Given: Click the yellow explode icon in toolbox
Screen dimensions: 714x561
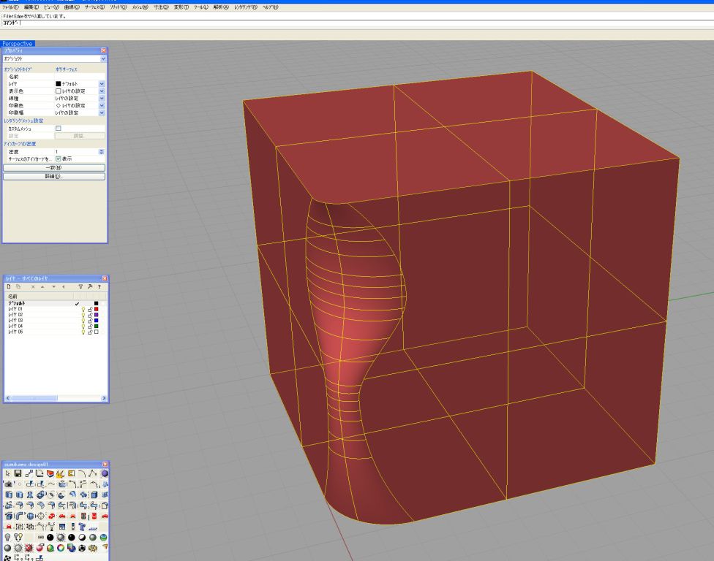Looking at the screenshot, I should click(61, 473).
